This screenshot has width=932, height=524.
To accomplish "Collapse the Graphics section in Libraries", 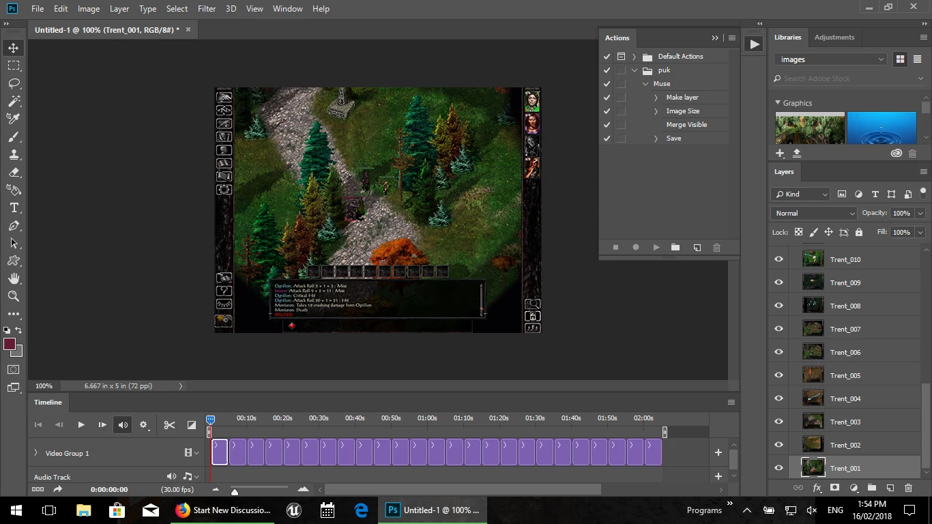I will pyautogui.click(x=778, y=103).
